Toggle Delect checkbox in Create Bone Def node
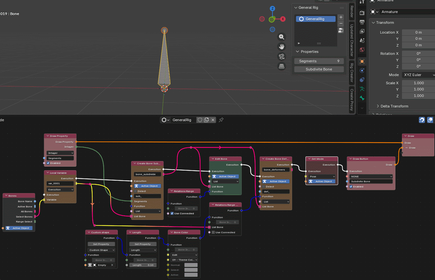This screenshot has height=280, width=435. [x=264, y=187]
